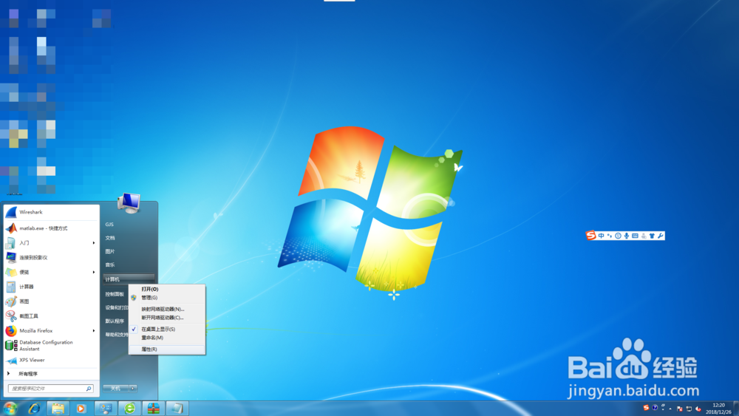Launch the 计算器 calculator app
Viewport: 739px width, 416px height.
(x=51, y=287)
